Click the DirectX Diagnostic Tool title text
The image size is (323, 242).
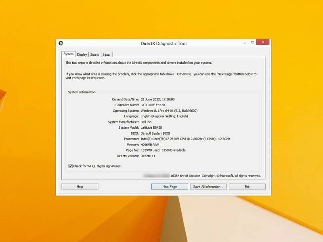164,44
